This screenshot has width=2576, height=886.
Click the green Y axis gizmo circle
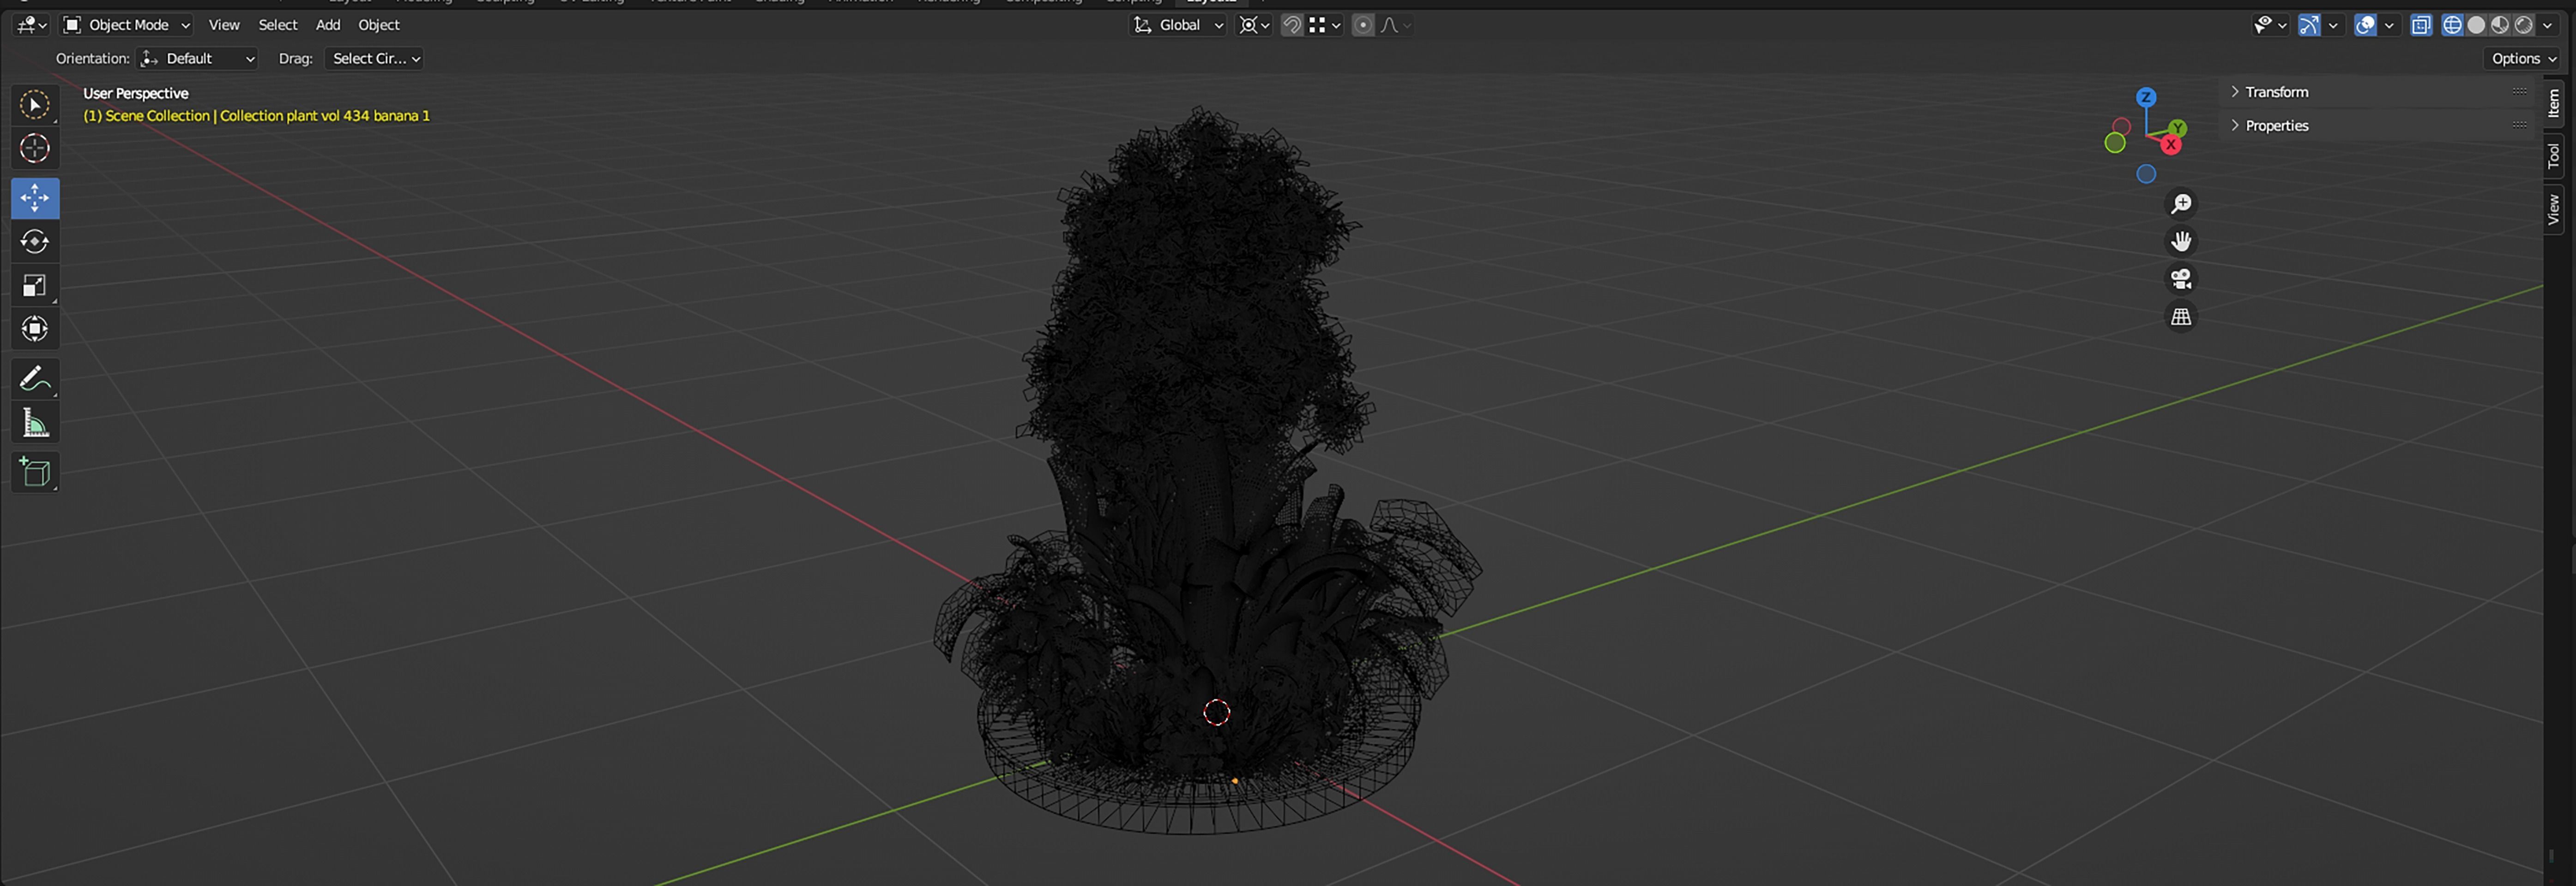point(2179,128)
